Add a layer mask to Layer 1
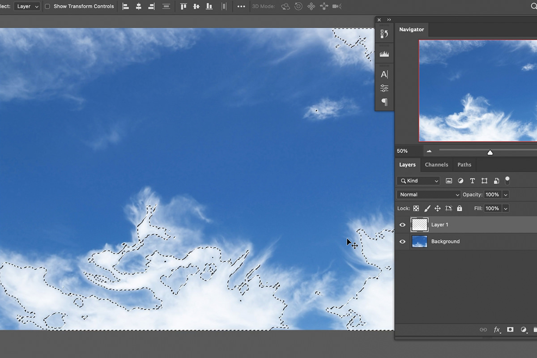537x358 pixels. [x=510, y=330]
